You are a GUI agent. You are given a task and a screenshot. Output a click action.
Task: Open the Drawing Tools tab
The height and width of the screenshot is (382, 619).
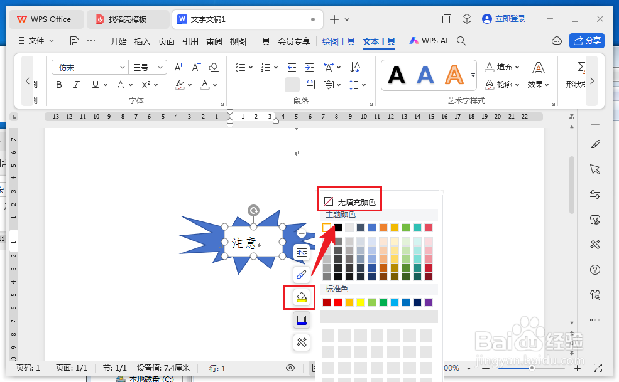pos(338,41)
